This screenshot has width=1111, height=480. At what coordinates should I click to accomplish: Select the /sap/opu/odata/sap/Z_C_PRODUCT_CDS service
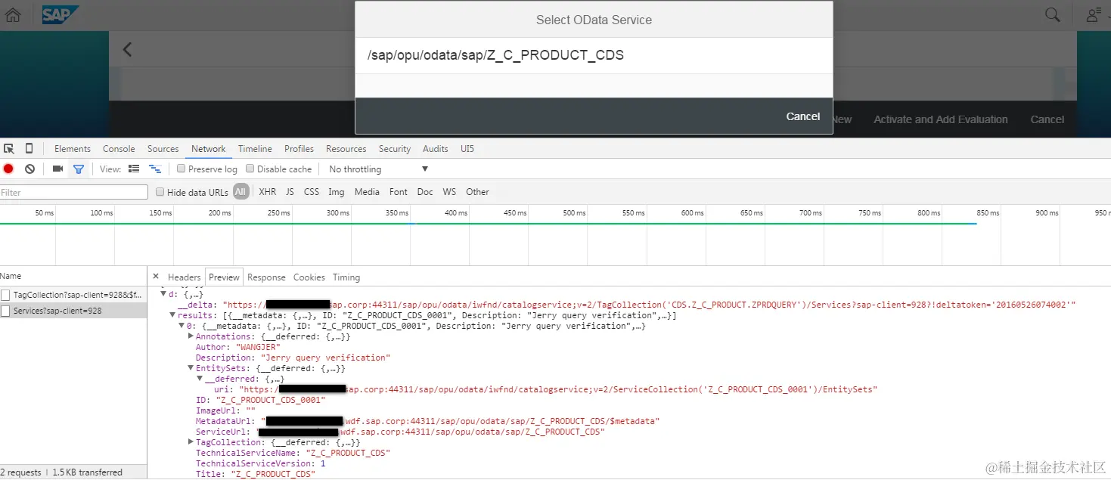click(x=594, y=55)
